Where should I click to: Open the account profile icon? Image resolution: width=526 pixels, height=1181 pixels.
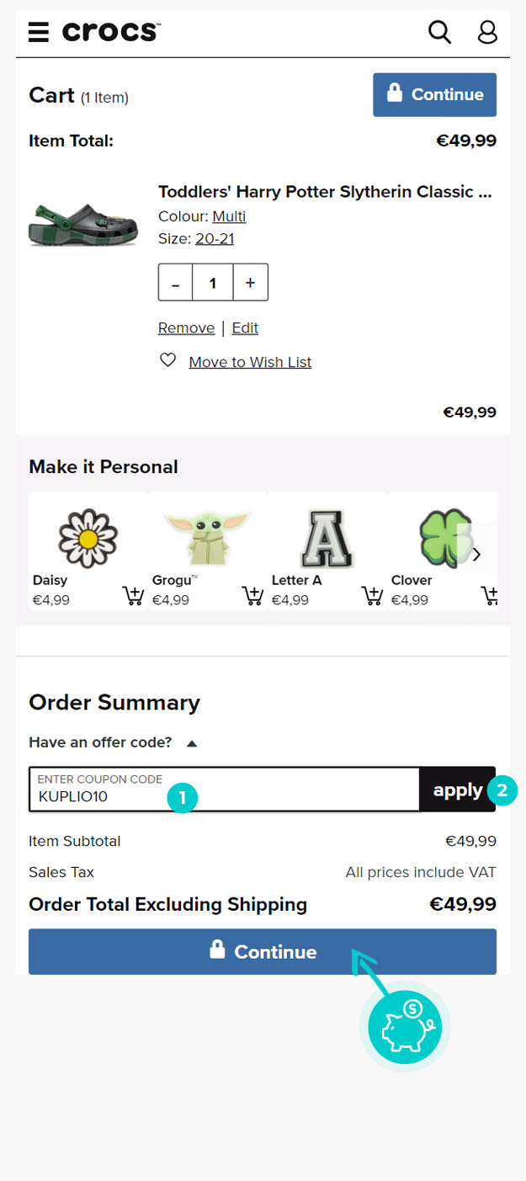[x=487, y=33]
